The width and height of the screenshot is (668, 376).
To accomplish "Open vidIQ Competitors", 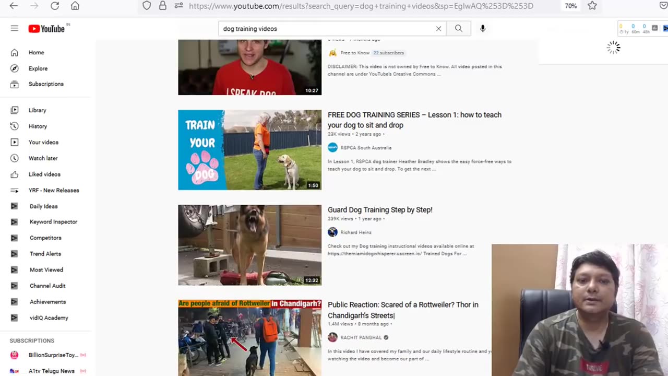I will (45, 238).
